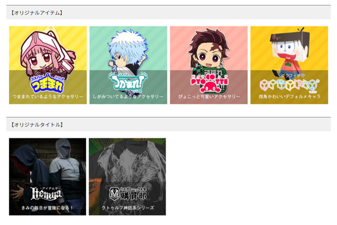
Task: Open the つかまれ! series banner
Action: pyautogui.click(x=128, y=65)
